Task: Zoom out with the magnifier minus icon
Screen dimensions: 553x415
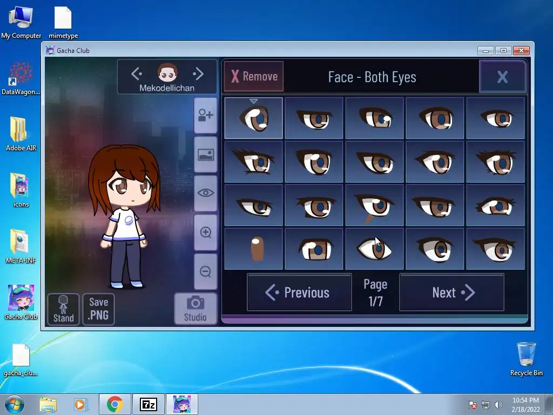Action: (206, 271)
